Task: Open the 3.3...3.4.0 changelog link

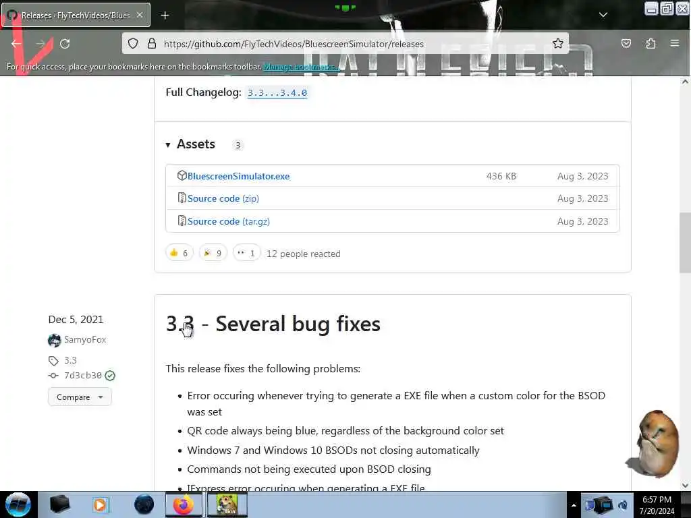Action: click(277, 92)
